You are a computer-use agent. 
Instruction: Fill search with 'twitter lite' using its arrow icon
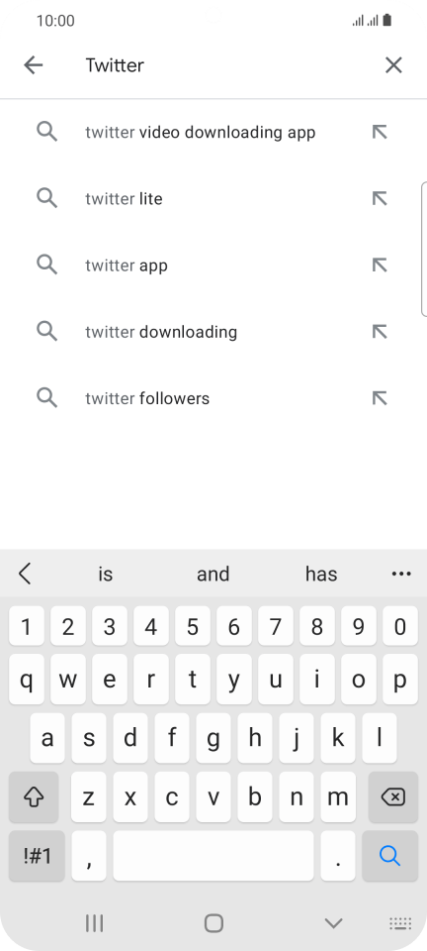point(380,198)
